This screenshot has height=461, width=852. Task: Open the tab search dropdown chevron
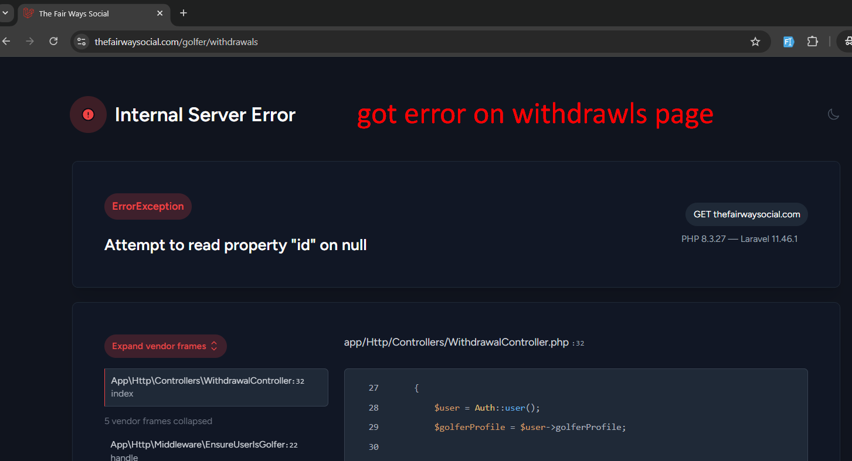click(5, 13)
